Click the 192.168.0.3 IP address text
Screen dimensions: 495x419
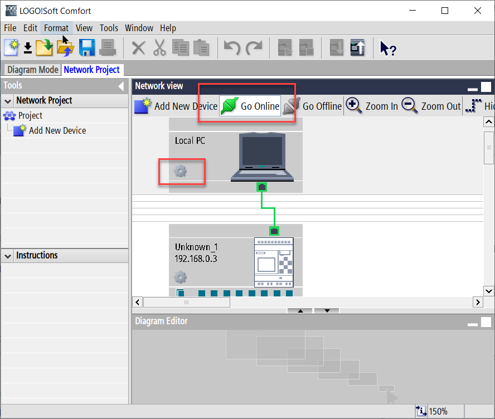pyautogui.click(x=196, y=259)
